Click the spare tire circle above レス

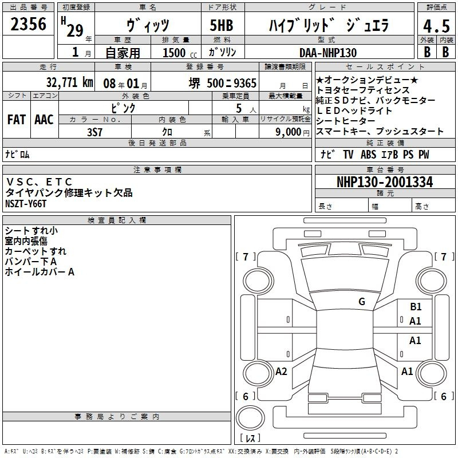coord(250,417)
